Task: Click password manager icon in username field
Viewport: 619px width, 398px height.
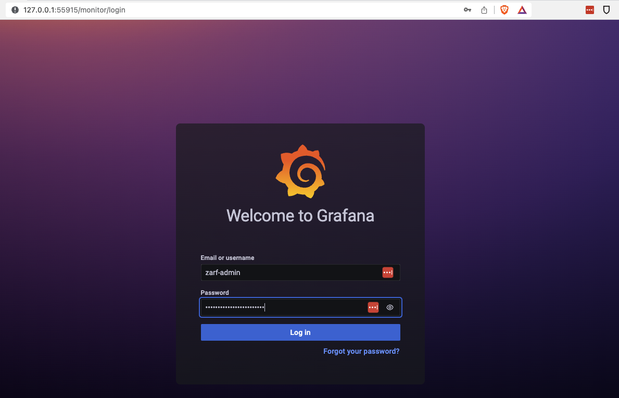Action: [x=388, y=272]
